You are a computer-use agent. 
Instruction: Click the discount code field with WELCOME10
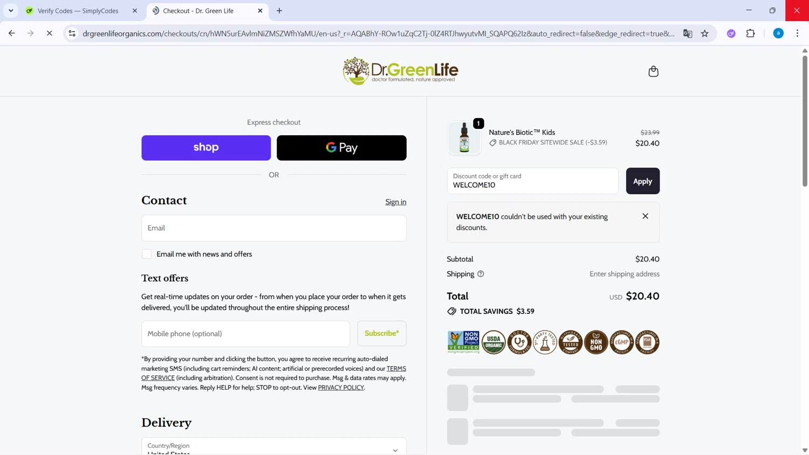[x=532, y=181]
